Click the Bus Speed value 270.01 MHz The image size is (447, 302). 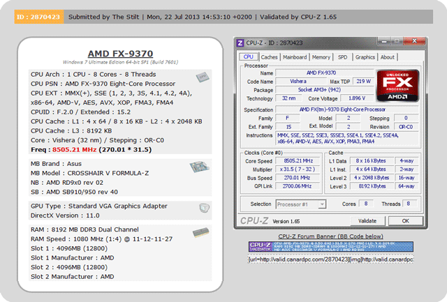coord(298,178)
